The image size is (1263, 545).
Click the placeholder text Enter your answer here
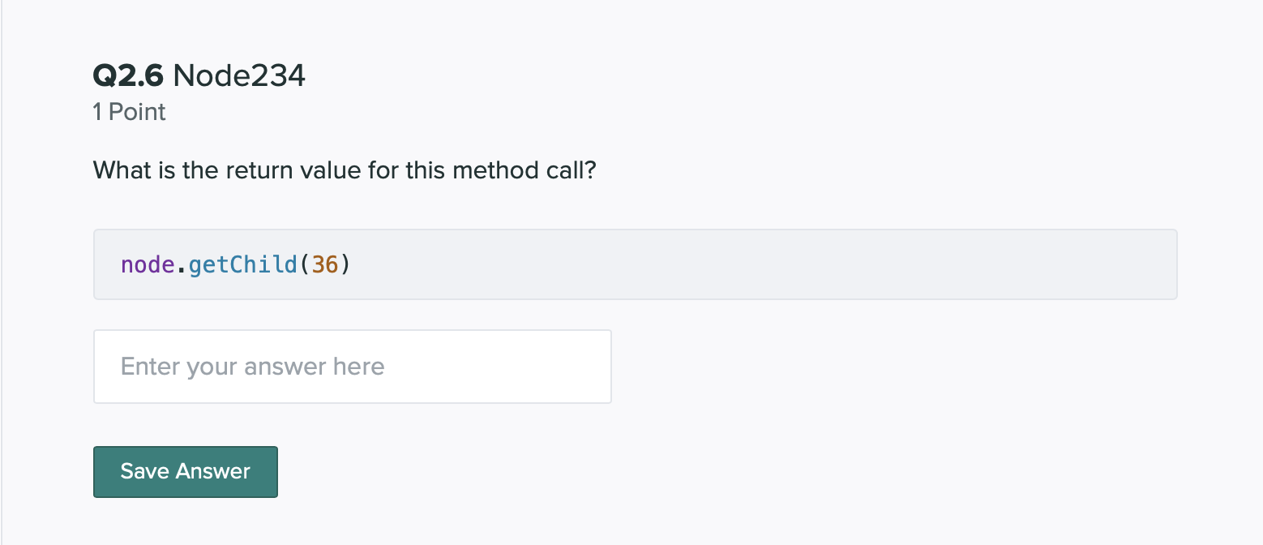pyautogui.click(x=252, y=366)
